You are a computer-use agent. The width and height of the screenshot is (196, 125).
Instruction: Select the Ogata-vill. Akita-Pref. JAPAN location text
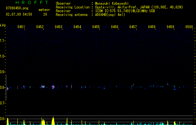(x=139, y=7)
